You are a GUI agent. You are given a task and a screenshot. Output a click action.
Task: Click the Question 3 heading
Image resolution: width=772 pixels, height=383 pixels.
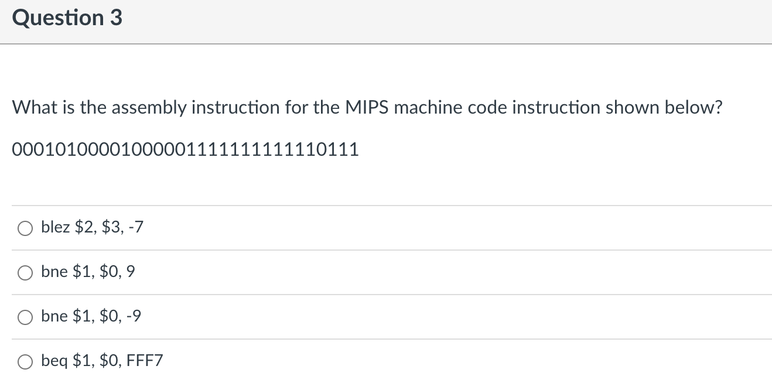coord(67,18)
